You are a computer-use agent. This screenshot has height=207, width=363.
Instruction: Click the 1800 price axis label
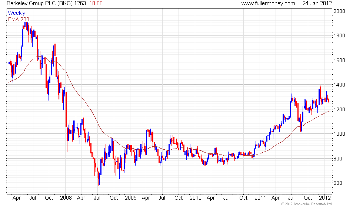click(x=339, y=35)
